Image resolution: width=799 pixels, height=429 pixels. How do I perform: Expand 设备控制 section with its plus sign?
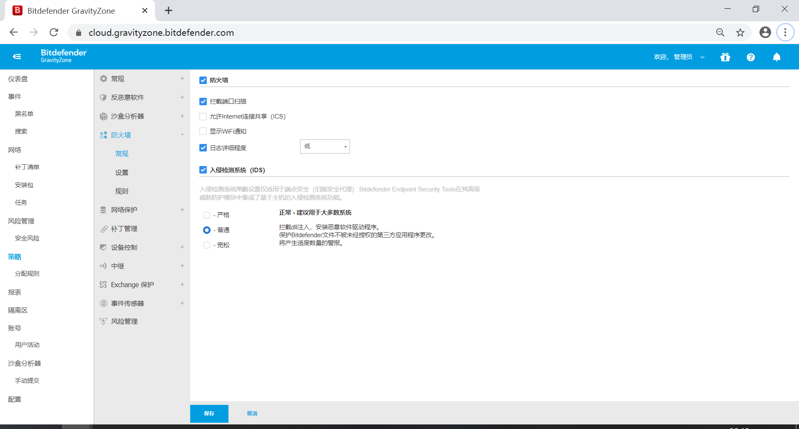tap(182, 247)
